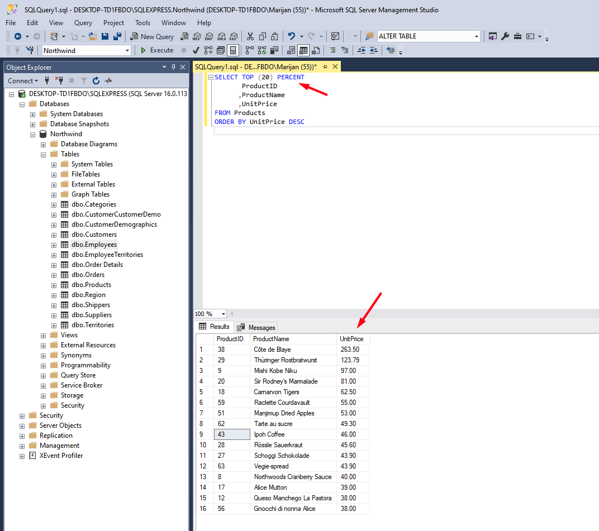Click the Save file icon
The height and width of the screenshot is (531, 599).
(x=105, y=37)
